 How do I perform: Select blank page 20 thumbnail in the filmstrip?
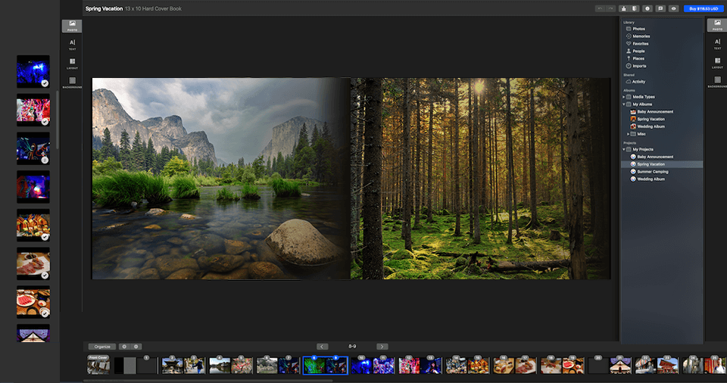pyautogui.click(x=598, y=366)
